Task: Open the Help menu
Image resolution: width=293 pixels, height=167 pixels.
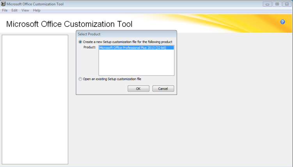Action: [37, 11]
